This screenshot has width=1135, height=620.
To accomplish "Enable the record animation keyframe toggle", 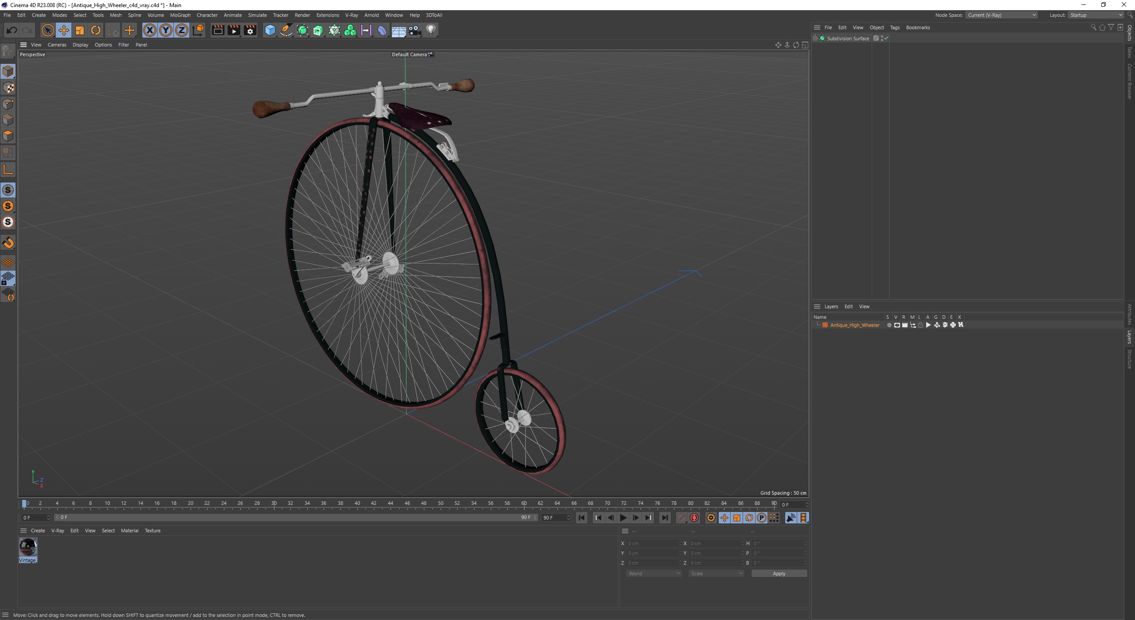I will point(694,518).
